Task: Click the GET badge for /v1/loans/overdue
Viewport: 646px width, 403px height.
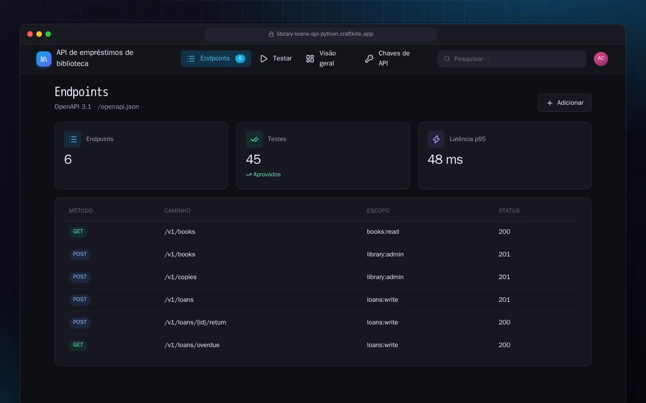Action: point(78,346)
